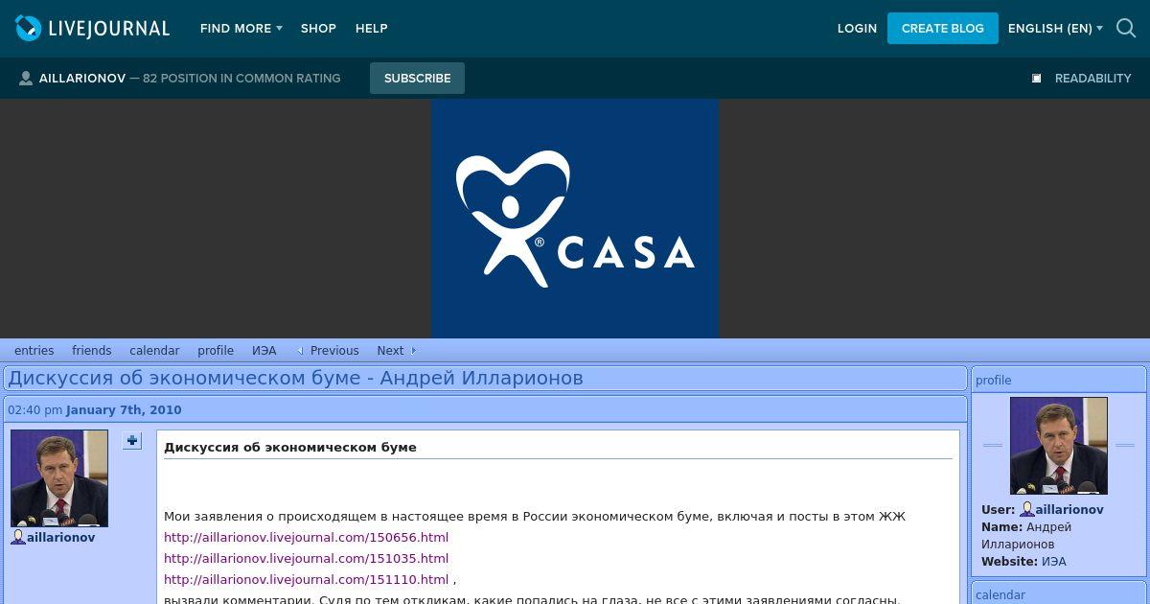
Task: Open the English (EN) language dropdown
Action: (x=1055, y=29)
